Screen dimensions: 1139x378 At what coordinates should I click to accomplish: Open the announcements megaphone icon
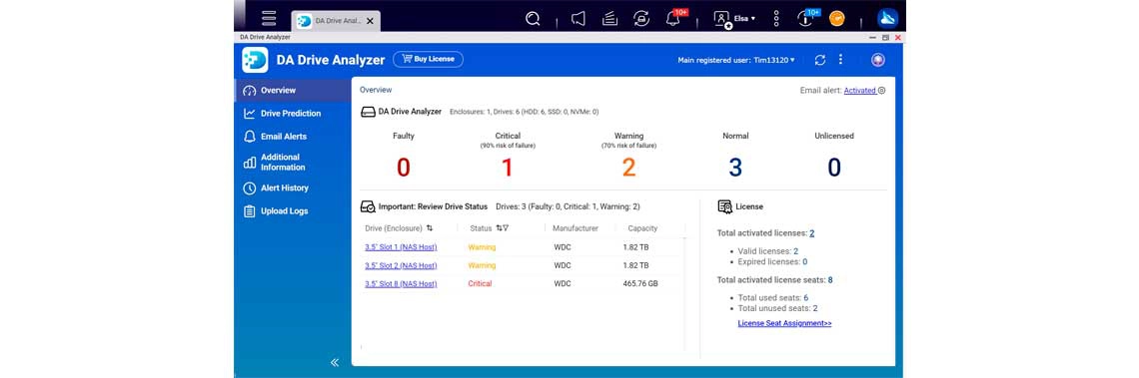pos(578,19)
